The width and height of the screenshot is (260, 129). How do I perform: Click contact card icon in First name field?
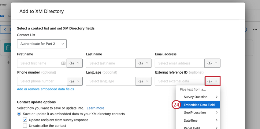pos(63,63)
